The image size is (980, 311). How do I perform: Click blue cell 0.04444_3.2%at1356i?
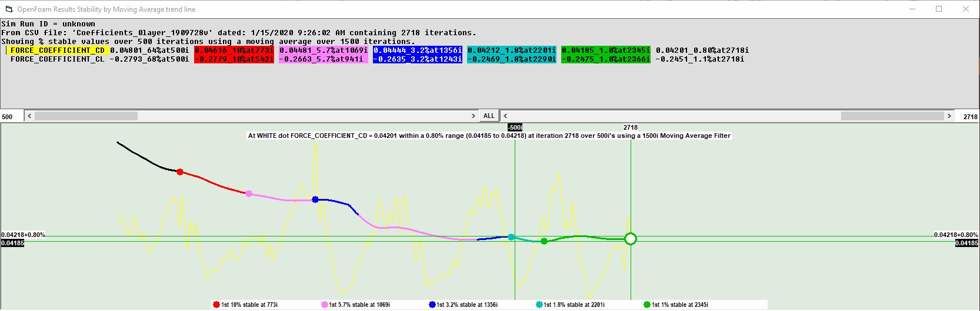[x=418, y=50]
